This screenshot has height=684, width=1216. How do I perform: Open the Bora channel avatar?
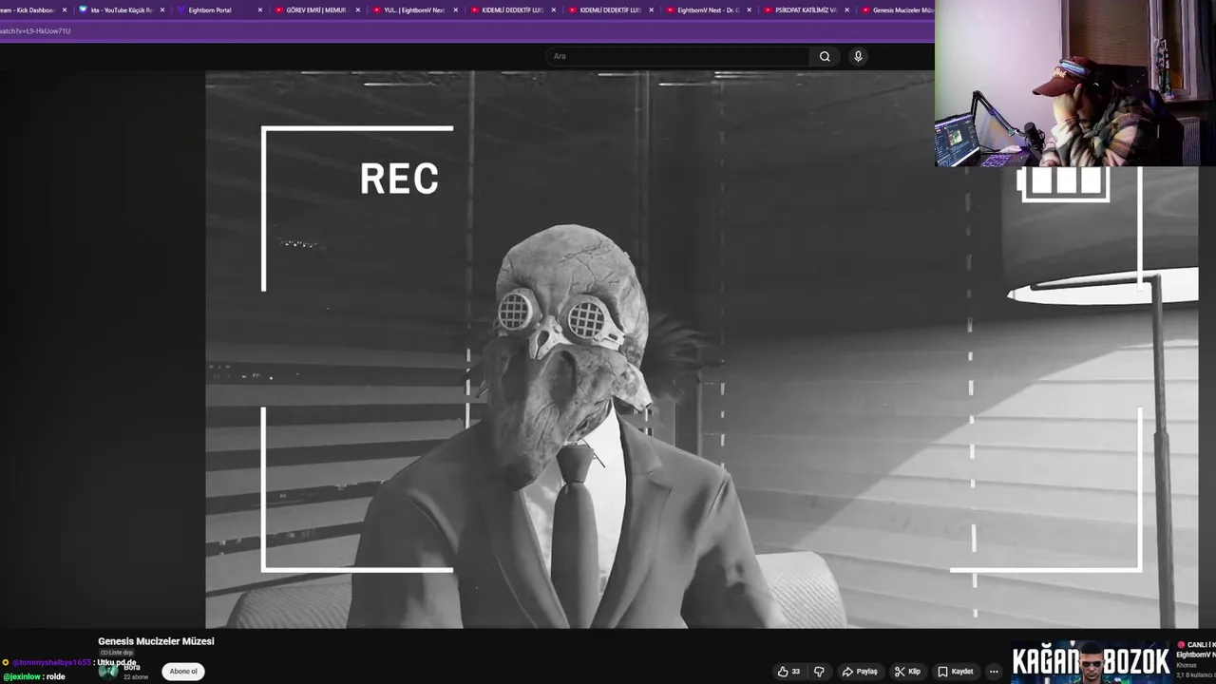(108, 671)
